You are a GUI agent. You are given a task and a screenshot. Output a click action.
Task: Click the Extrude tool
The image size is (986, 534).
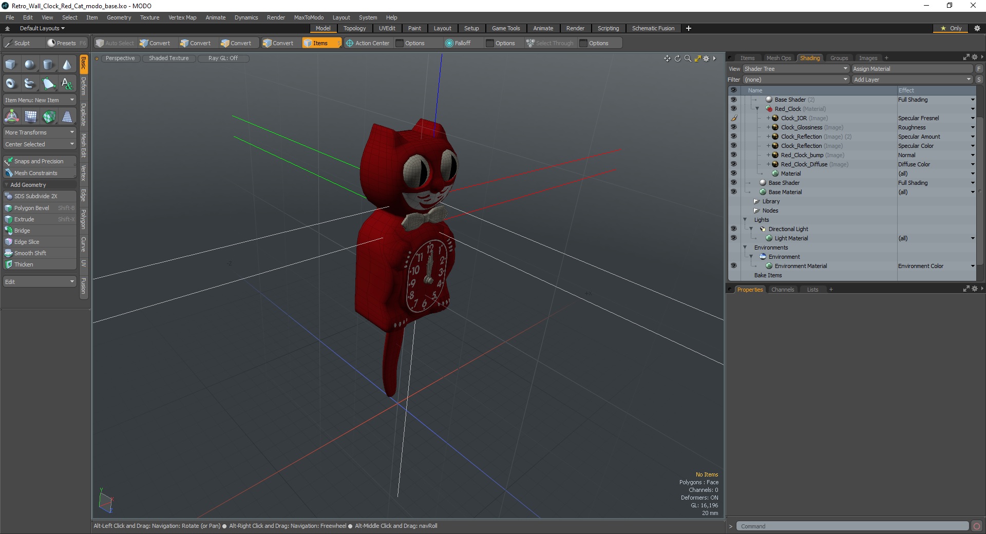point(40,219)
